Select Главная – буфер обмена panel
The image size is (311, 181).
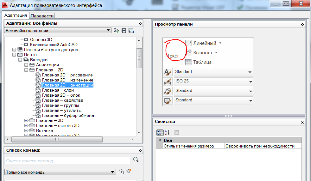tap(68, 116)
